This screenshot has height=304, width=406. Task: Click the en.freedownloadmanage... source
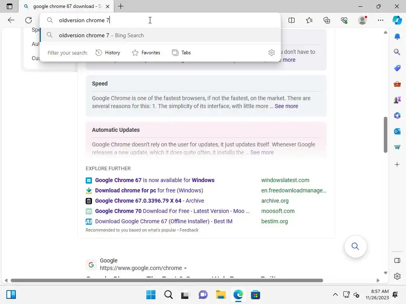tap(294, 190)
